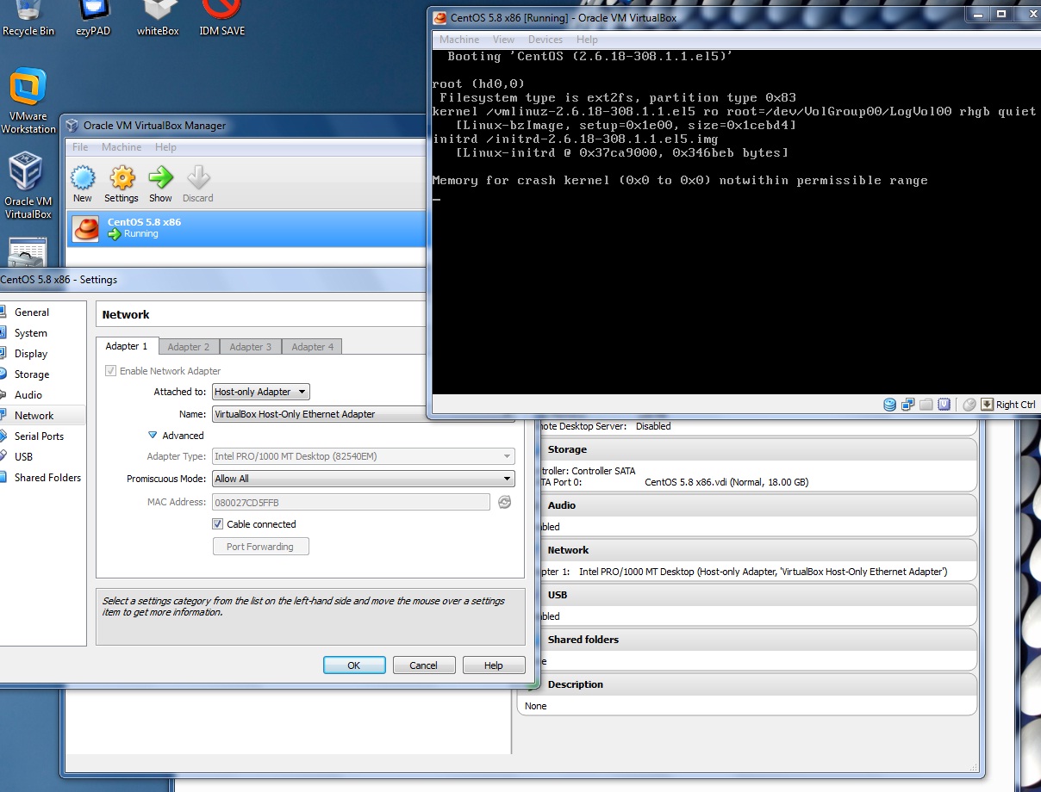The height and width of the screenshot is (792, 1041).
Task: Toggle the Enable Network Adapter checkbox
Action: 110,371
